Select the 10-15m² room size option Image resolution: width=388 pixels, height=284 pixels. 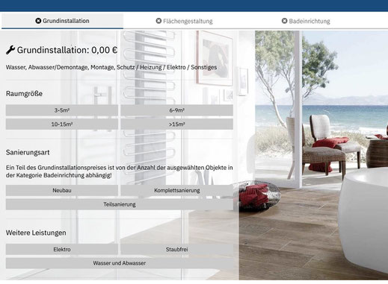[x=62, y=124]
